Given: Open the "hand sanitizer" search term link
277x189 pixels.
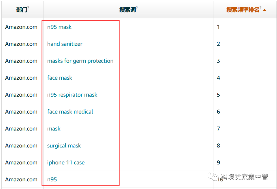Looking at the screenshot, I should click(65, 44).
